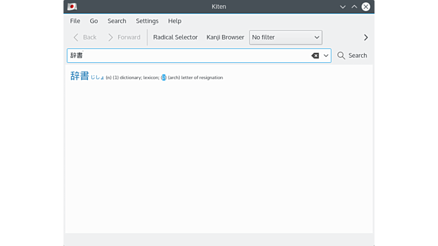Open the No filter dropdown
This screenshot has height=246, width=438.
coord(285,37)
